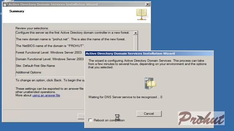Close the background Installation Wizard window
This screenshot has height=131, width=234.
147,4
